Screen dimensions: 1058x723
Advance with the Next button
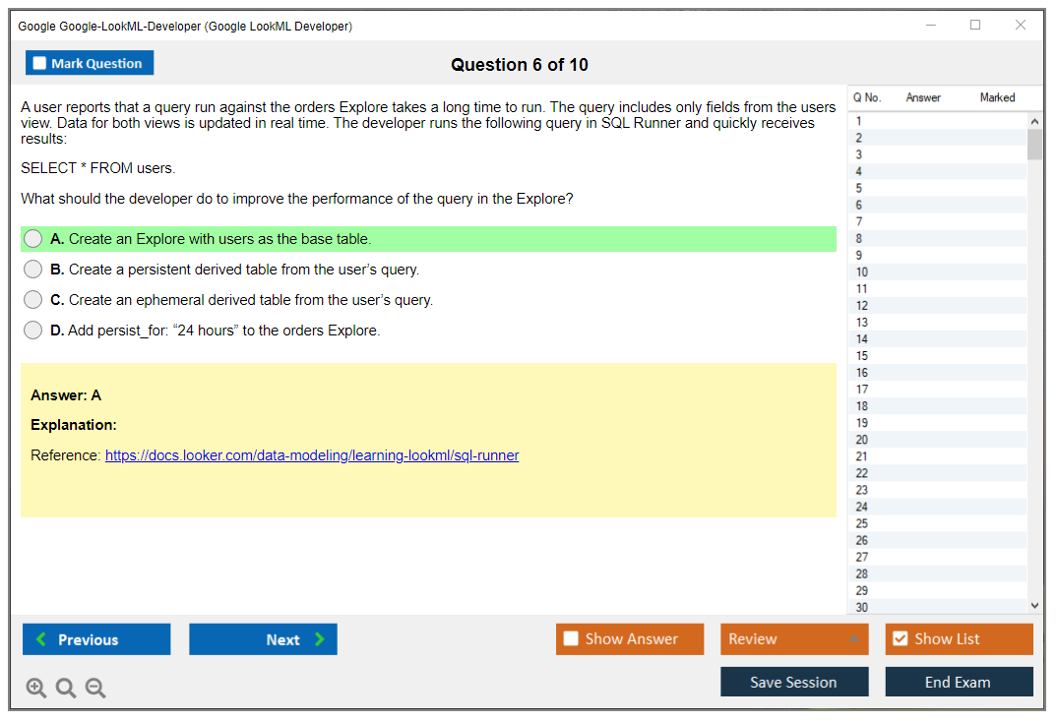[x=263, y=639]
